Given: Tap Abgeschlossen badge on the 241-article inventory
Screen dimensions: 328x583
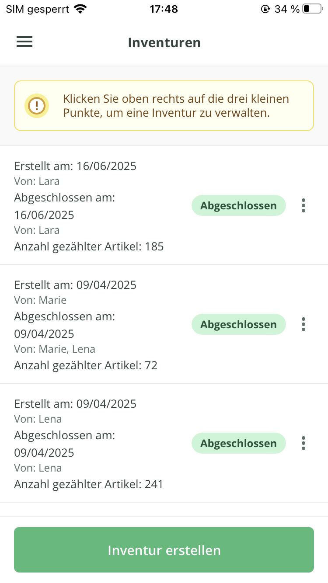Looking at the screenshot, I should coord(238,443).
